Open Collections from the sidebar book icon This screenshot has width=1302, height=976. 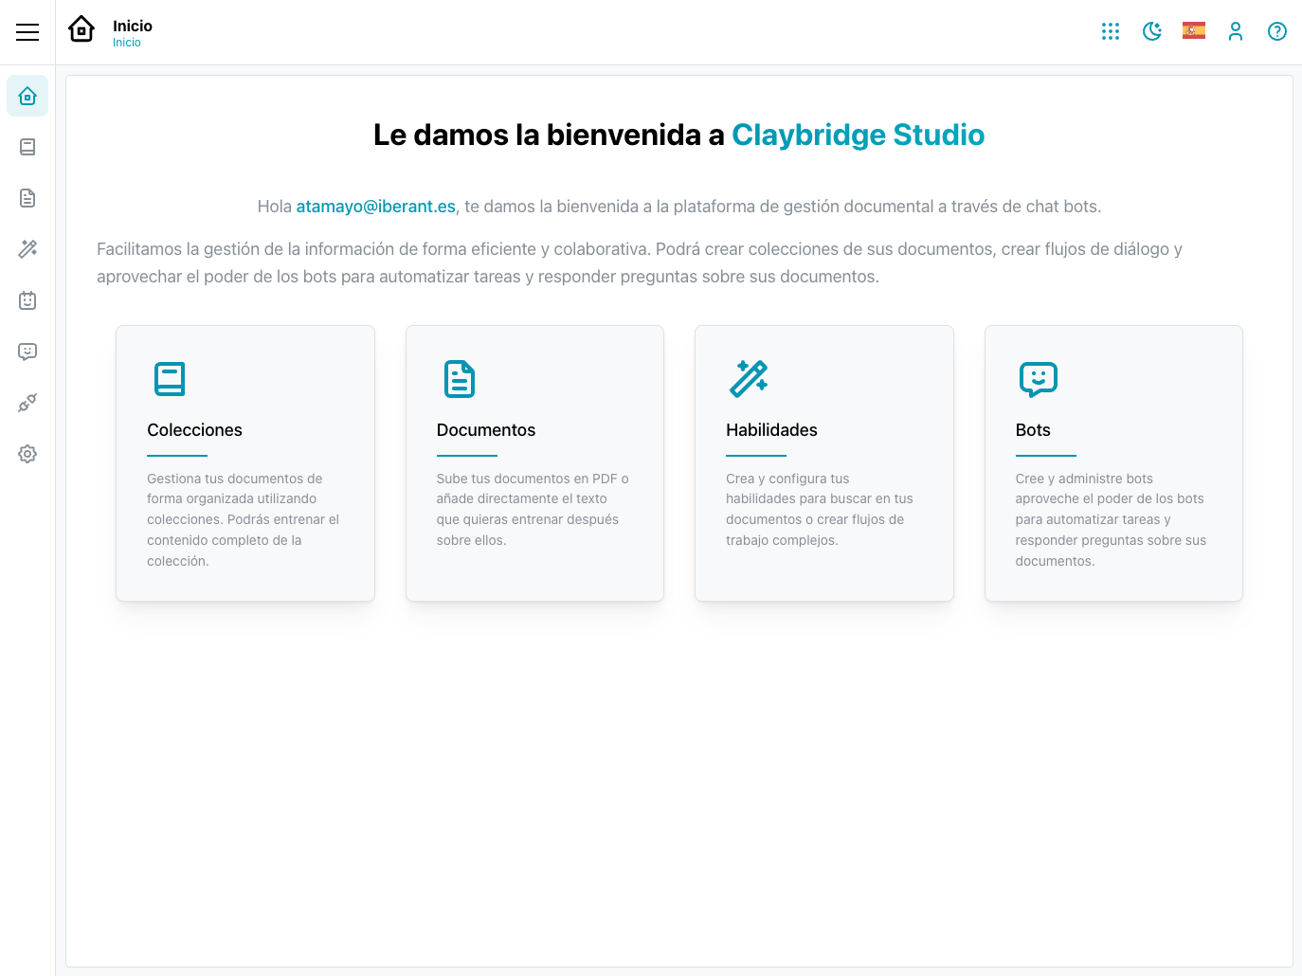point(27,147)
